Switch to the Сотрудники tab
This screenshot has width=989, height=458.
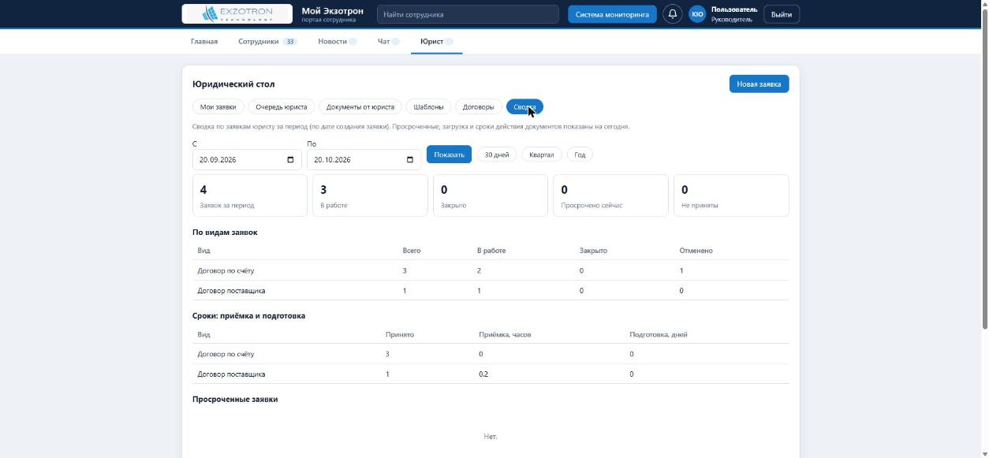267,42
